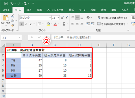135x98 pixels.
Task: Open the ページ レイアウト tab
Action: tap(55, 10)
